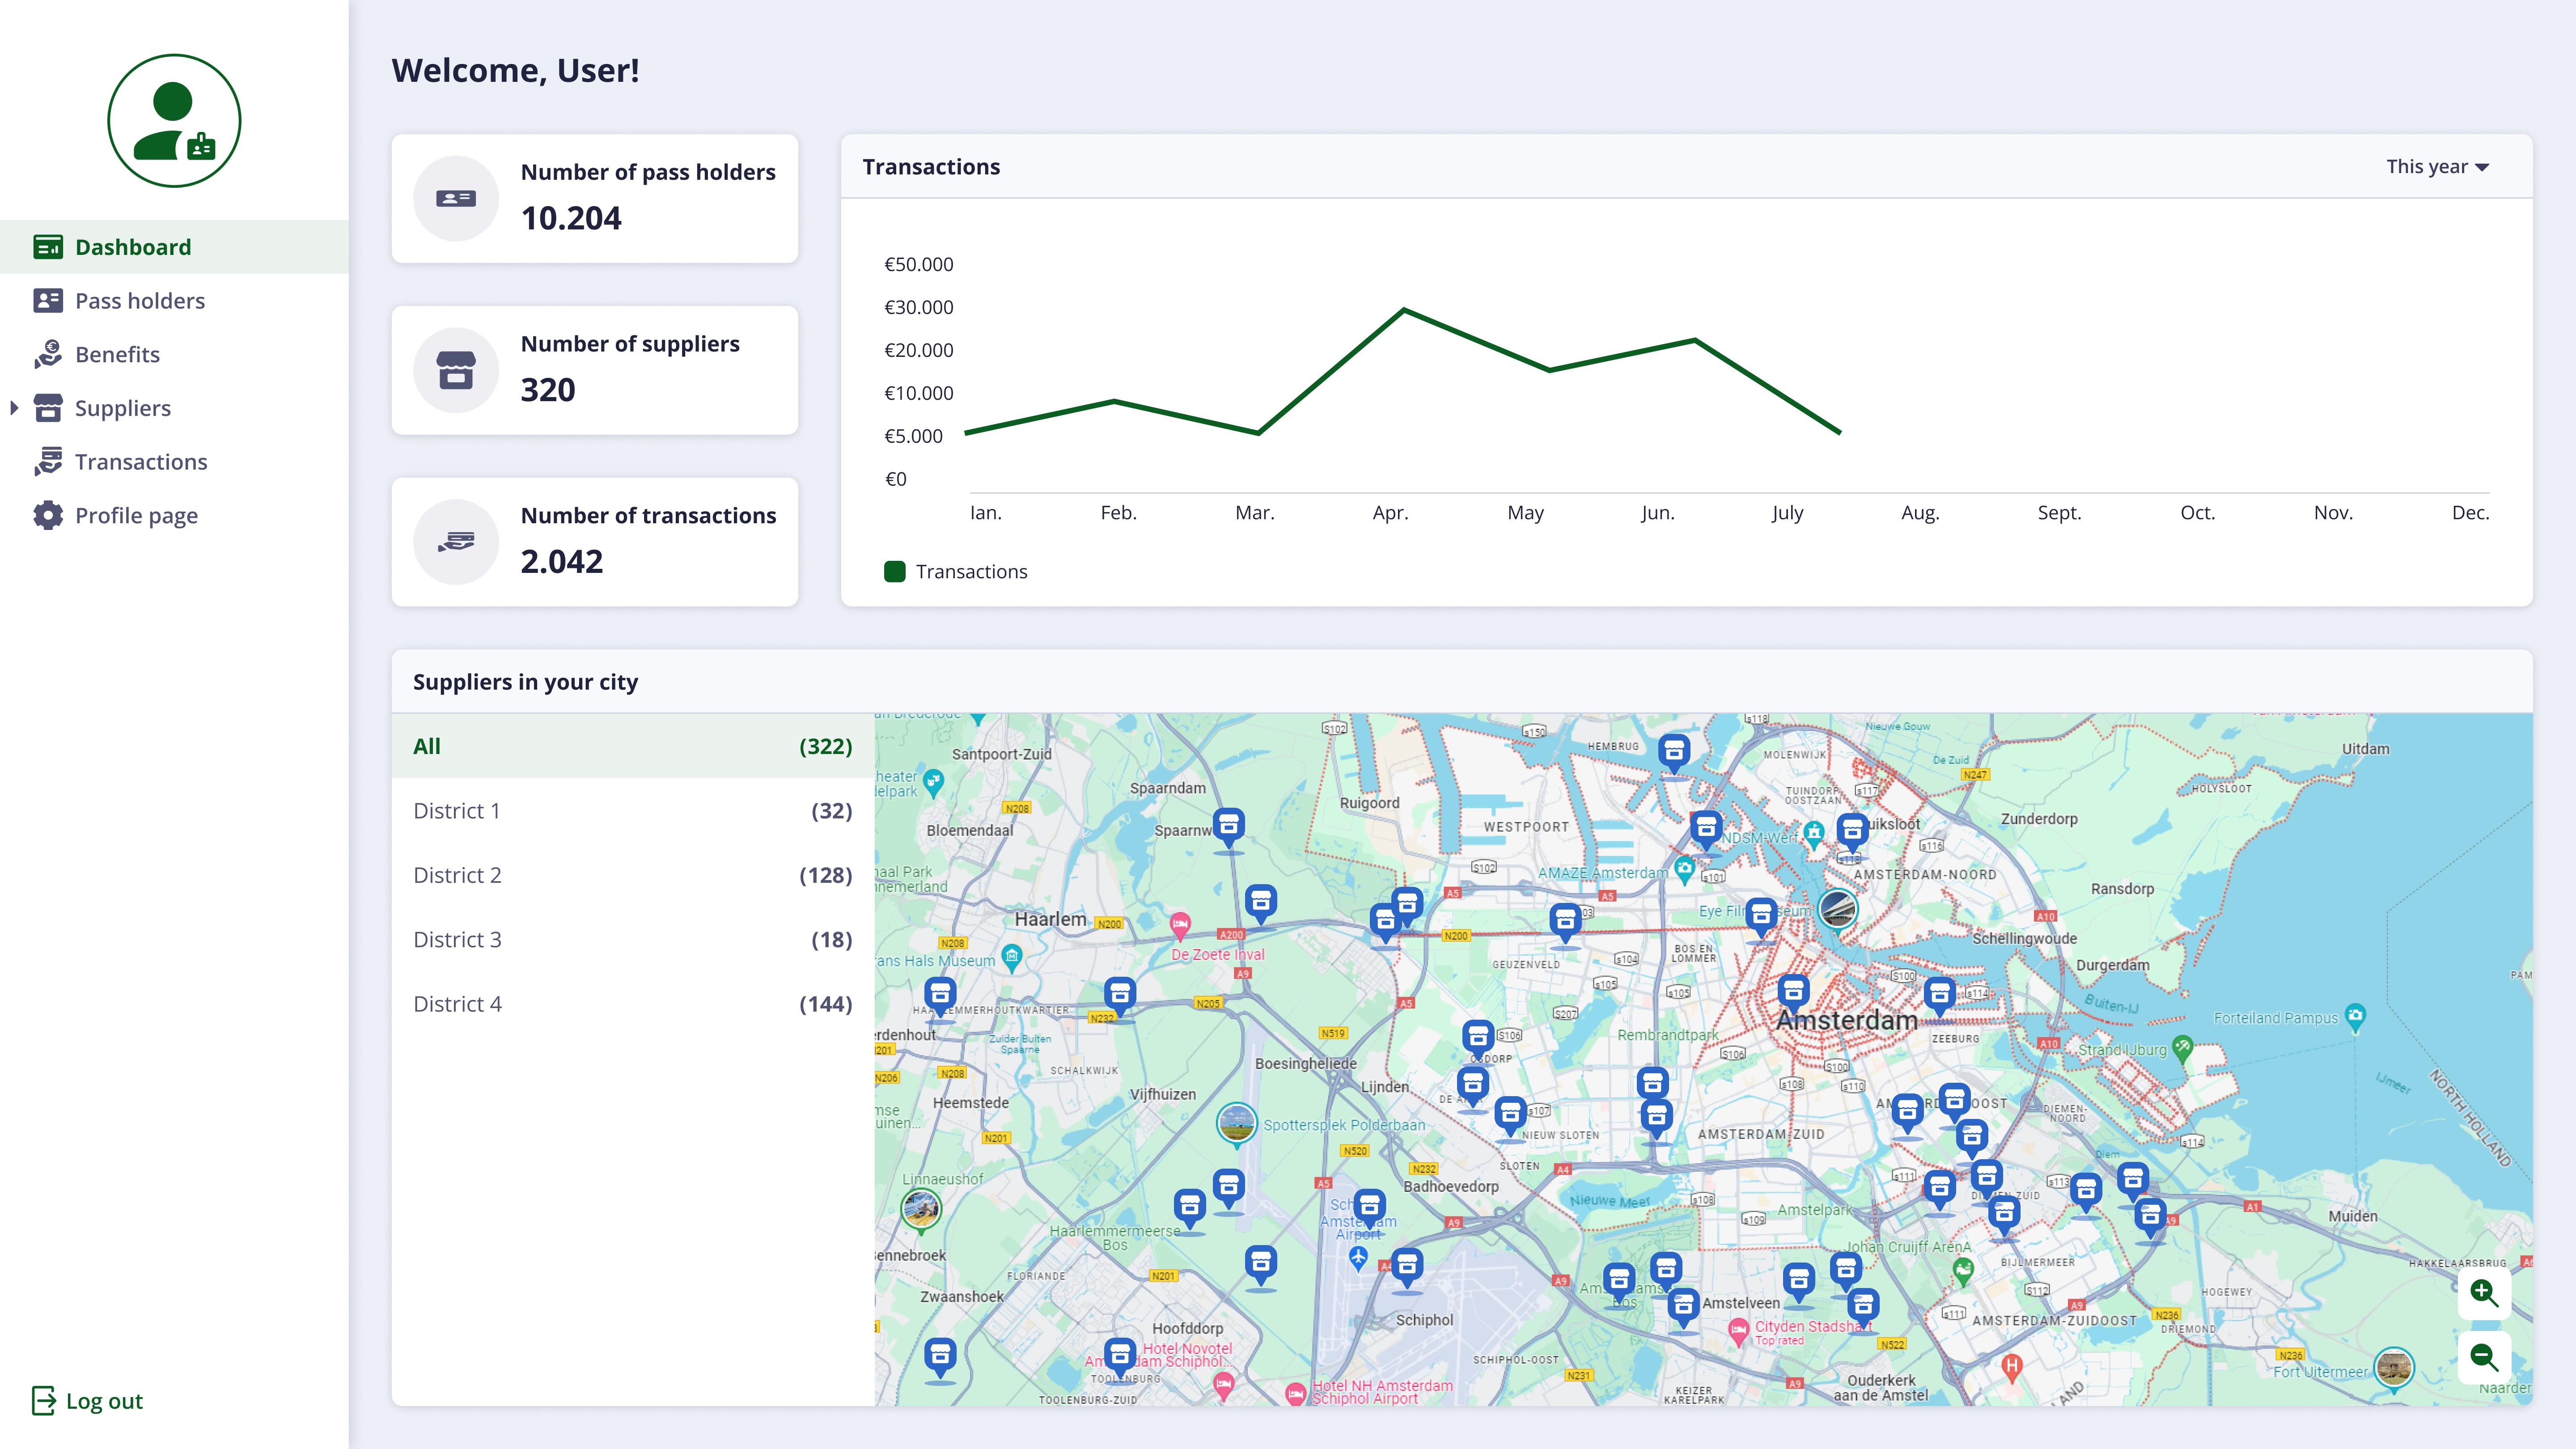This screenshot has width=2576, height=1449.
Task: Click supplier pin near Hembrug on map
Action: (1673, 750)
